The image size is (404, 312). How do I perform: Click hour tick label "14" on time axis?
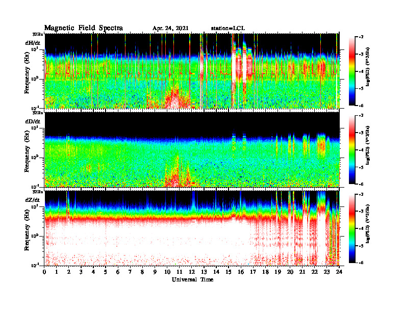[x=216, y=272]
